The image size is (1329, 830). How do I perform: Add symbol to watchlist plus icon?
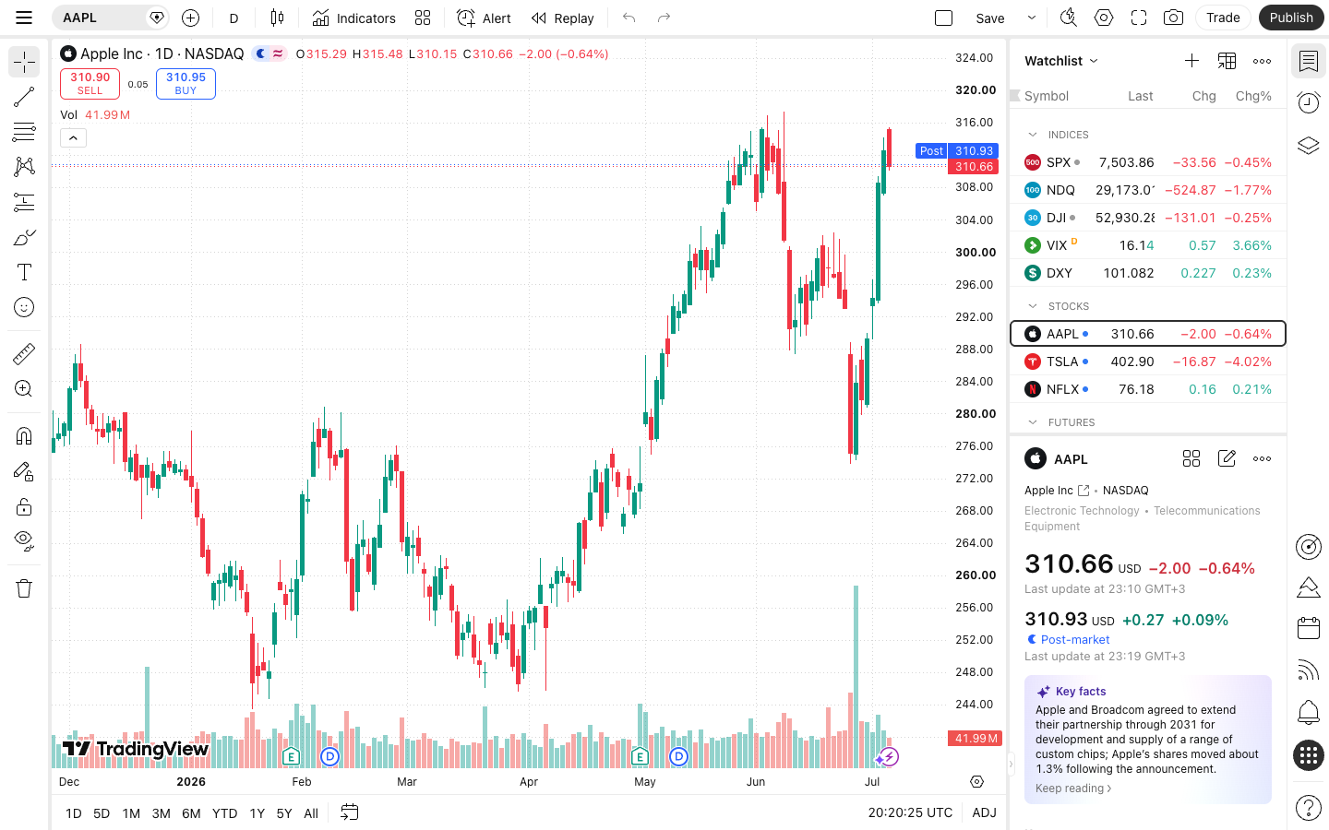pyautogui.click(x=1191, y=61)
